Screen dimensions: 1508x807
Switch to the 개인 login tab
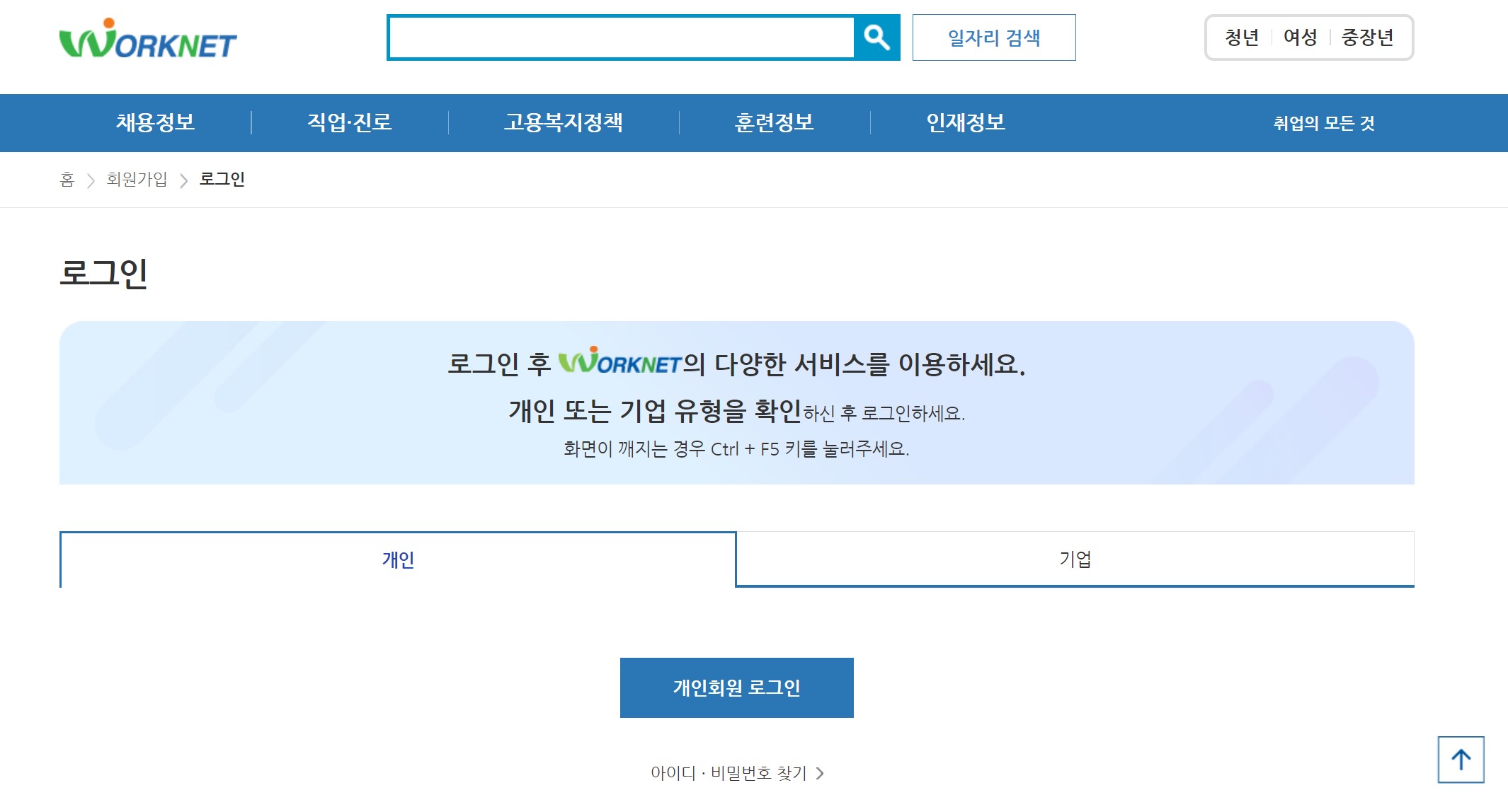pyautogui.click(x=398, y=559)
